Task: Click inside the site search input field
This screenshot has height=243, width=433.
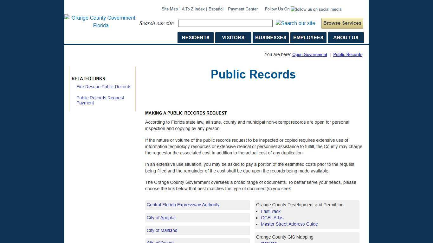Action: tap(225, 23)
